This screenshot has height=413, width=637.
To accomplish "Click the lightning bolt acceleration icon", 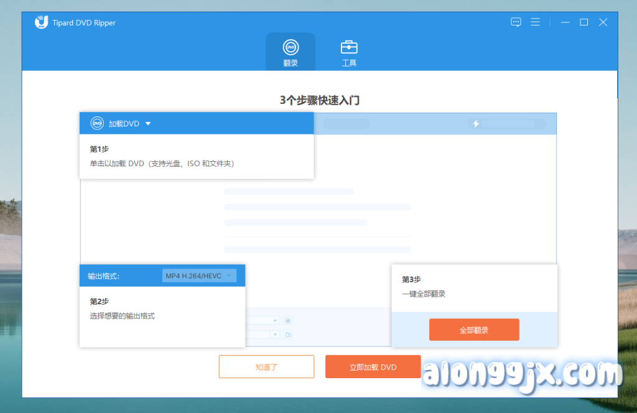I will coord(476,124).
